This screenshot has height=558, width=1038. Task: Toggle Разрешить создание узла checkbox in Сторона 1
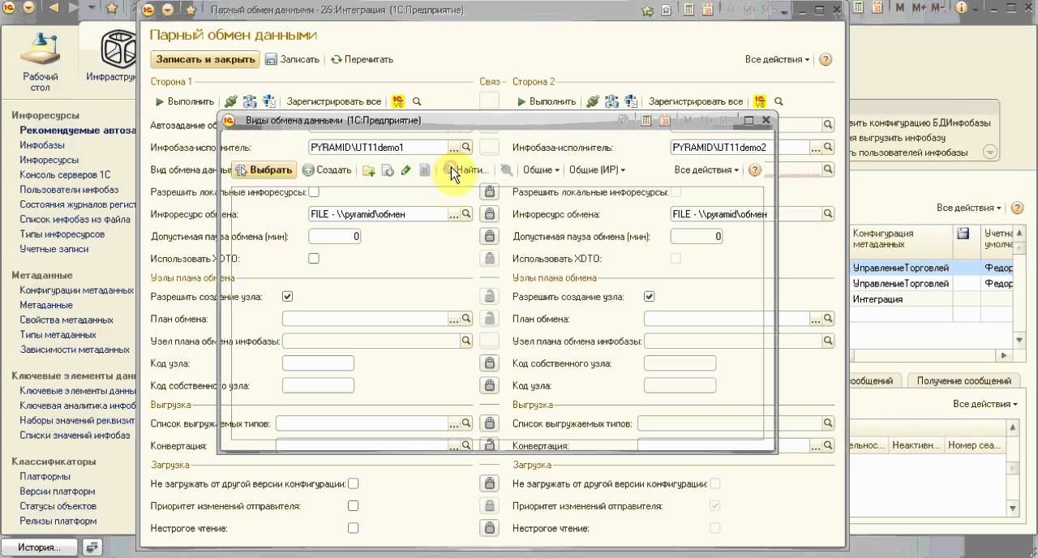coord(287,297)
